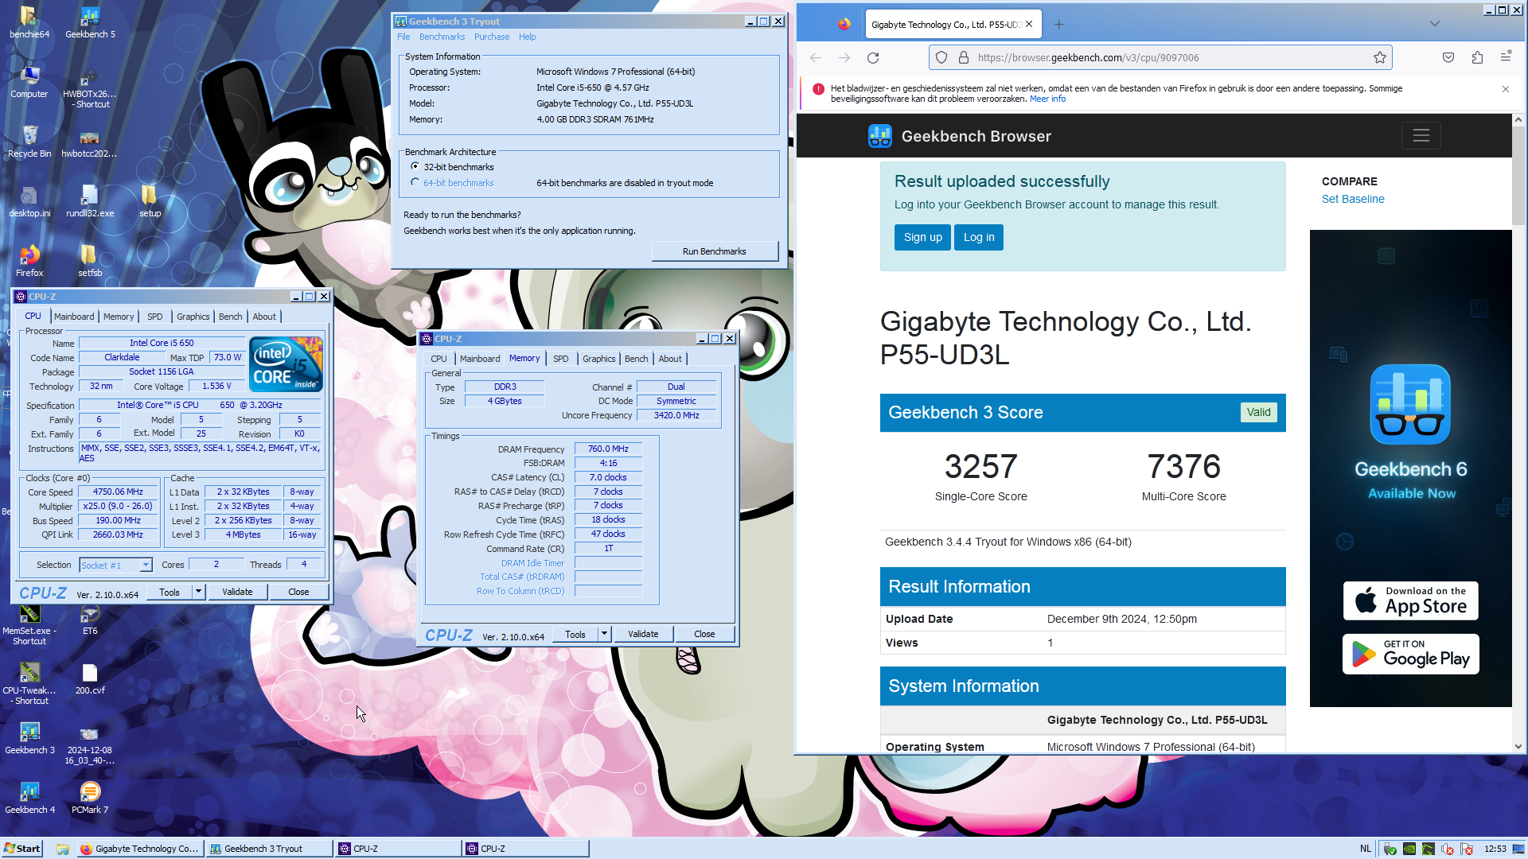Launch Geekbench 4 from the desktop
1528x859 pixels.
[x=29, y=798]
